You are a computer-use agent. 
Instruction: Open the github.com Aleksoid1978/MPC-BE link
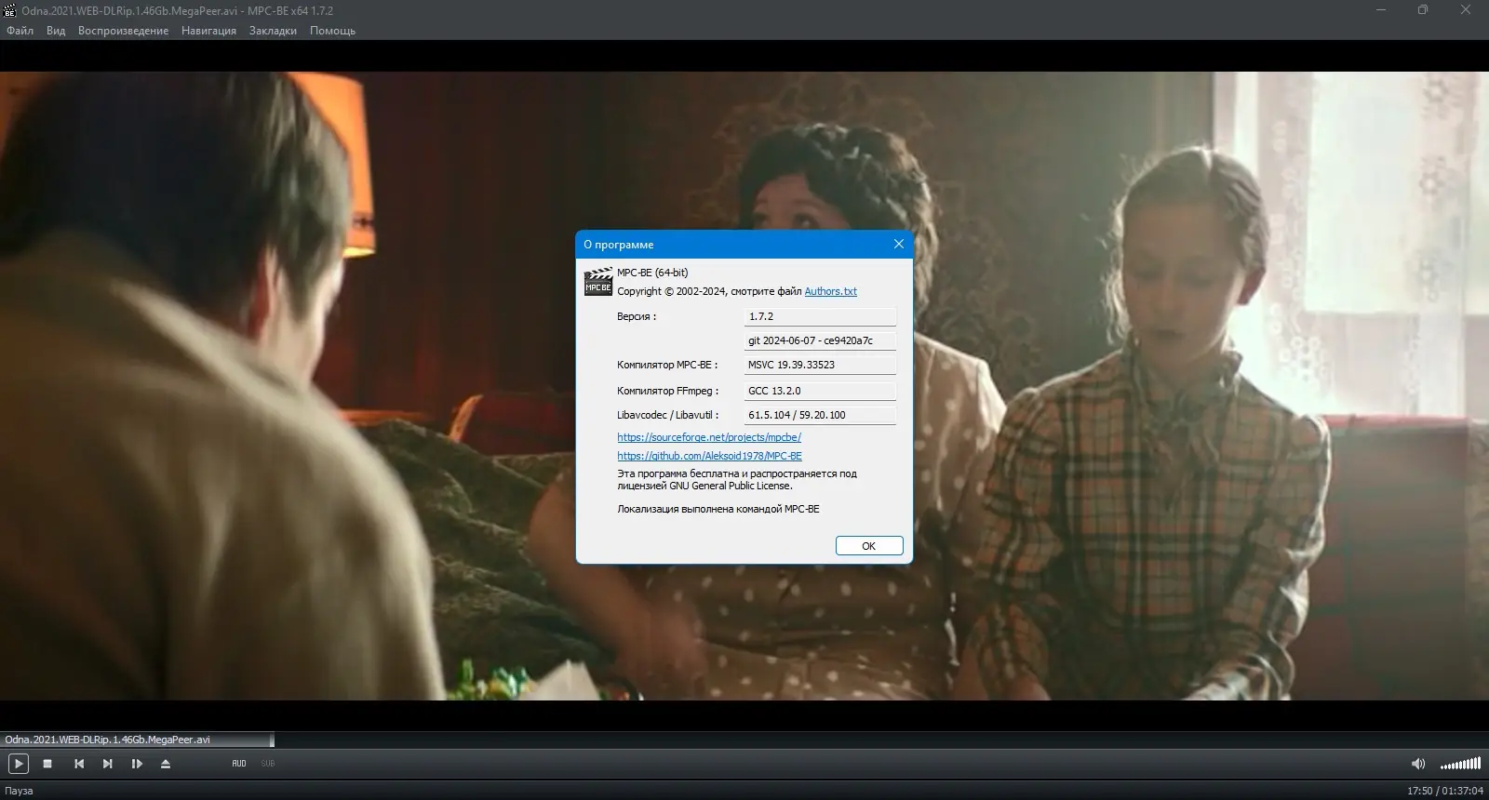(709, 456)
